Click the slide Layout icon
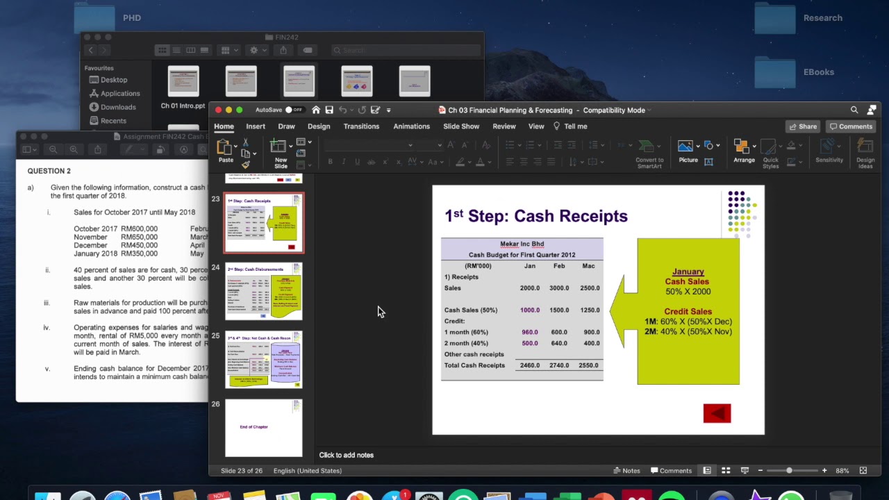Image resolution: width=889 pixels, height=500 pixels. coord(302,142)
